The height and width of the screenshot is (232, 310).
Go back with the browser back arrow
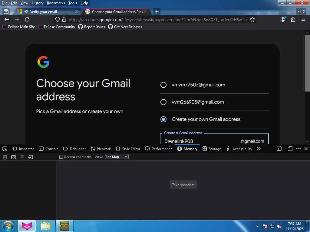click(x=7, y=19)
